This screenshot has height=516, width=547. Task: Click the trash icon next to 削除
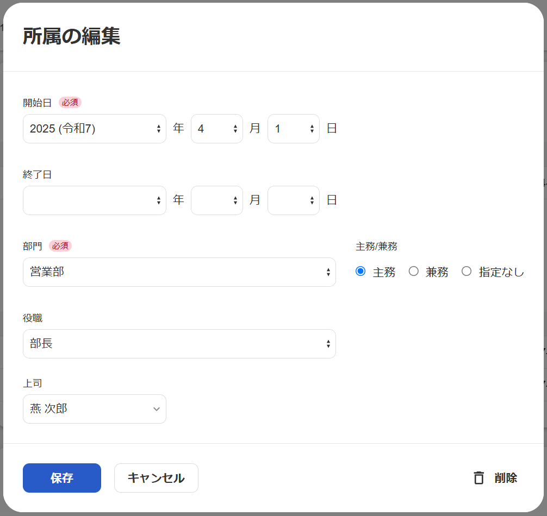pos(478,478)
